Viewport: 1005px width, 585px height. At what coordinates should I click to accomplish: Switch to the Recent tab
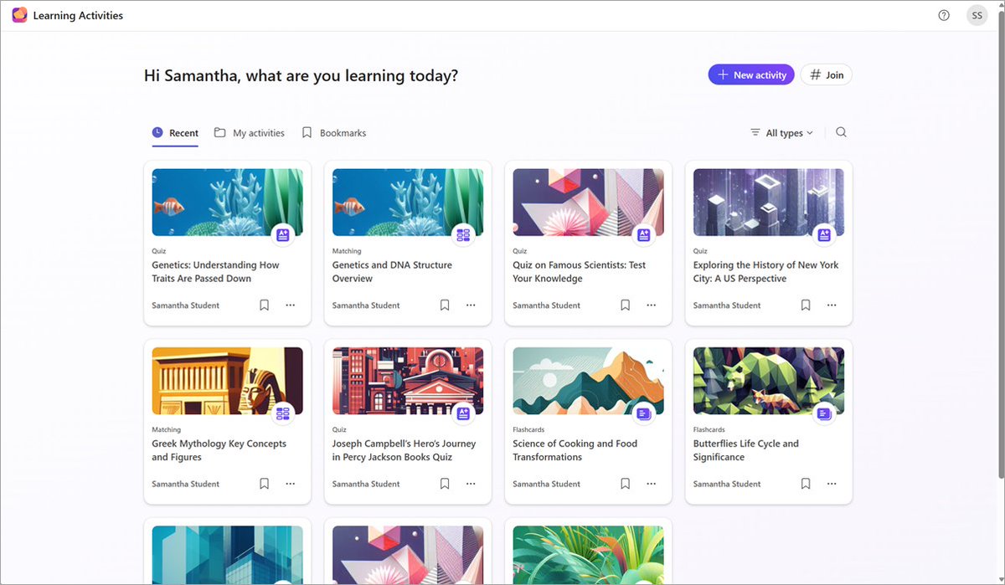[175, 133]
